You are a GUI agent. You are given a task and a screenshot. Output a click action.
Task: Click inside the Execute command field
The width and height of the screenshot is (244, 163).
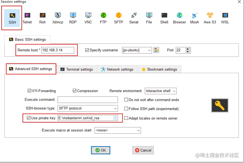coord(88,100)
